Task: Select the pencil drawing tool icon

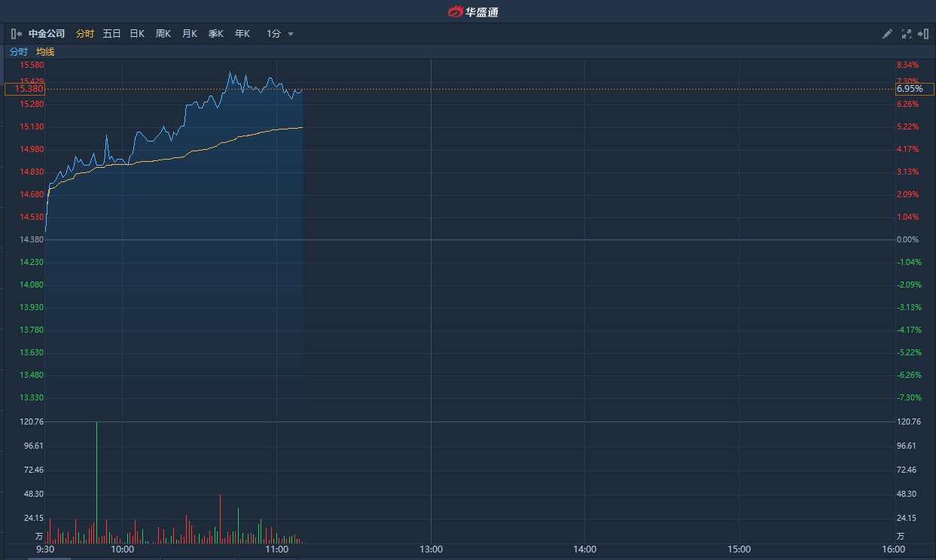Action: click(888, 34)
